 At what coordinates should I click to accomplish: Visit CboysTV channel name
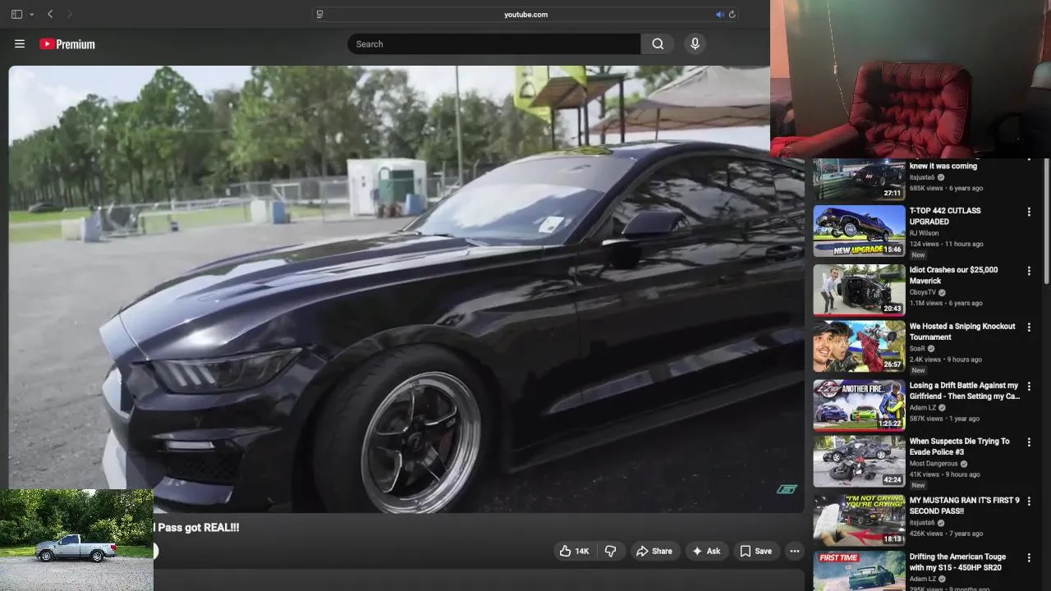(923, 292)
